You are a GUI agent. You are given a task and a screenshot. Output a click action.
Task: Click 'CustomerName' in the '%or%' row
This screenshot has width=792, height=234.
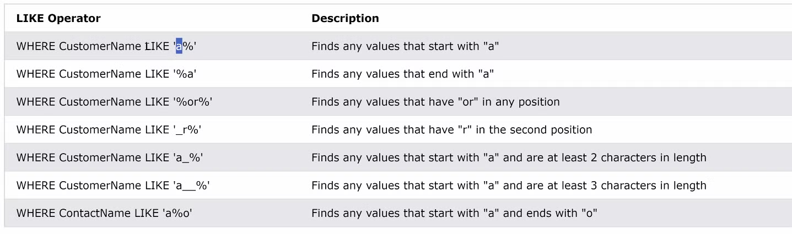pos(100,102)
